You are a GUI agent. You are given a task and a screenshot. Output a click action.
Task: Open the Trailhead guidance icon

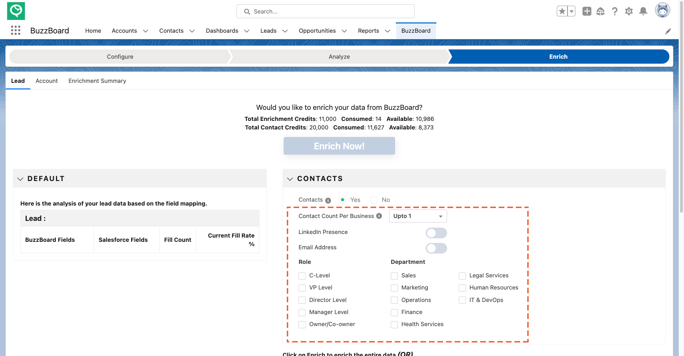click(x=601, y=11)
